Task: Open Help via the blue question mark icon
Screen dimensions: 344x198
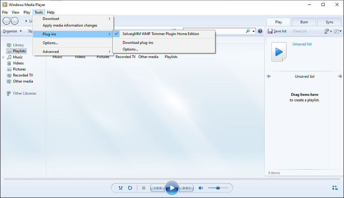Action: (260, 31)
